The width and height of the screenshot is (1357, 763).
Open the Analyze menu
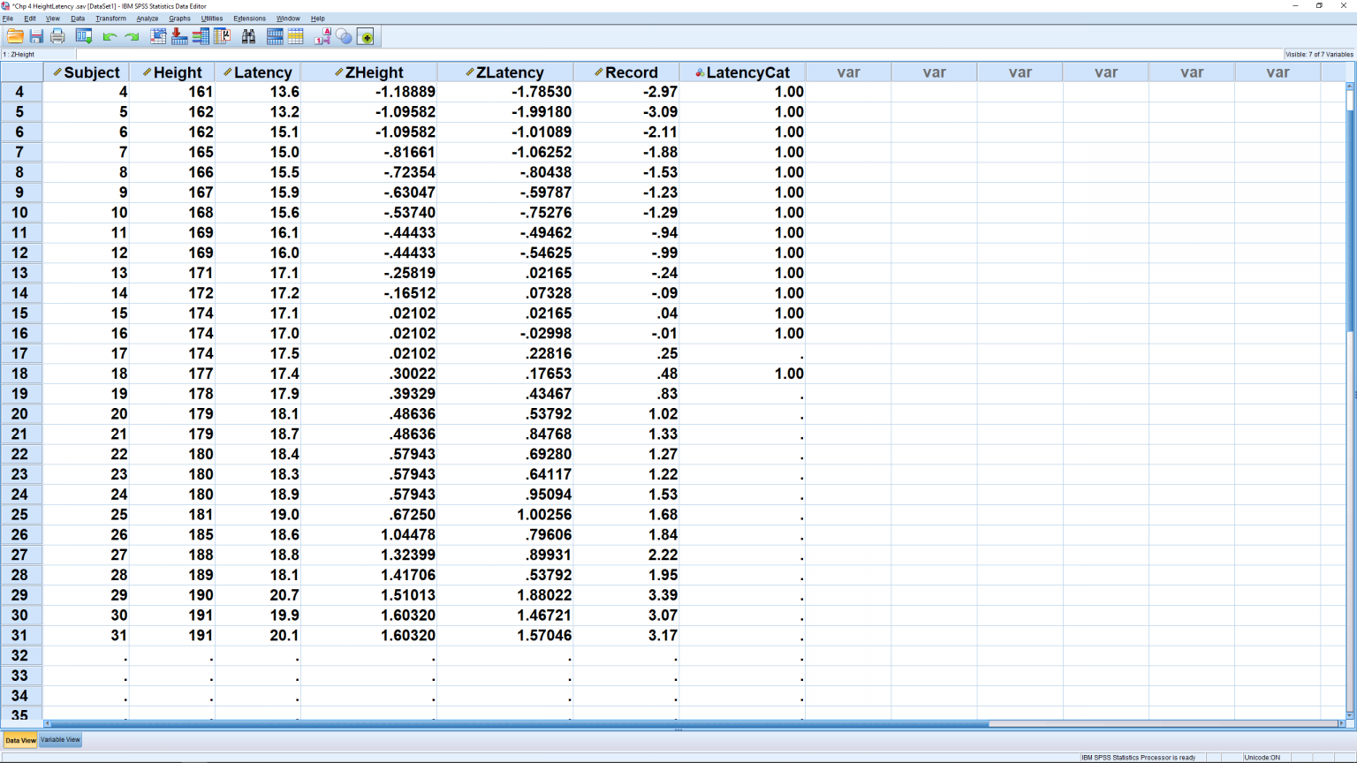click(147, 18)
